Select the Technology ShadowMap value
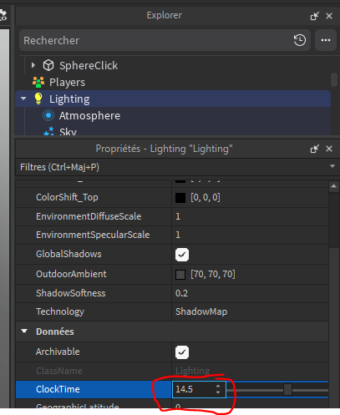The width and height of the screenshot is (340, 415). point(201,311)
